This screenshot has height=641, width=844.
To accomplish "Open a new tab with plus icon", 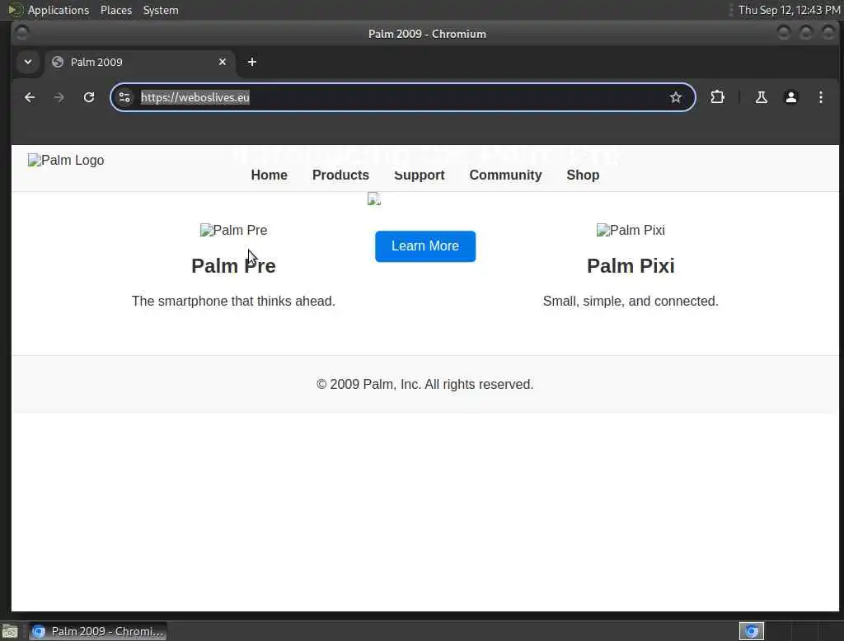I will pyautogui.click(x=252, y=62).
